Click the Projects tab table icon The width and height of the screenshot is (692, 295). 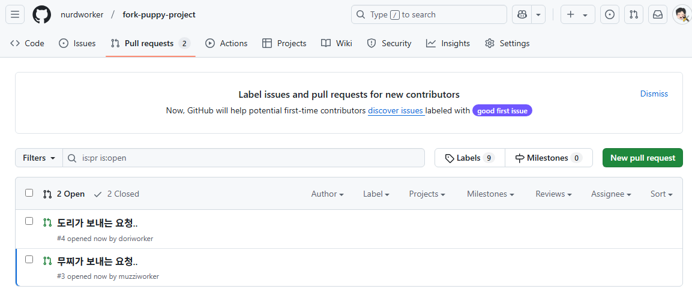point(267,43)
